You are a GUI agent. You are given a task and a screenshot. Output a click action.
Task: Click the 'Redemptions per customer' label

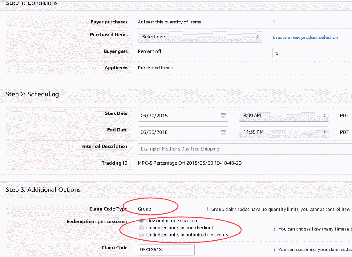tap(97, 222)
